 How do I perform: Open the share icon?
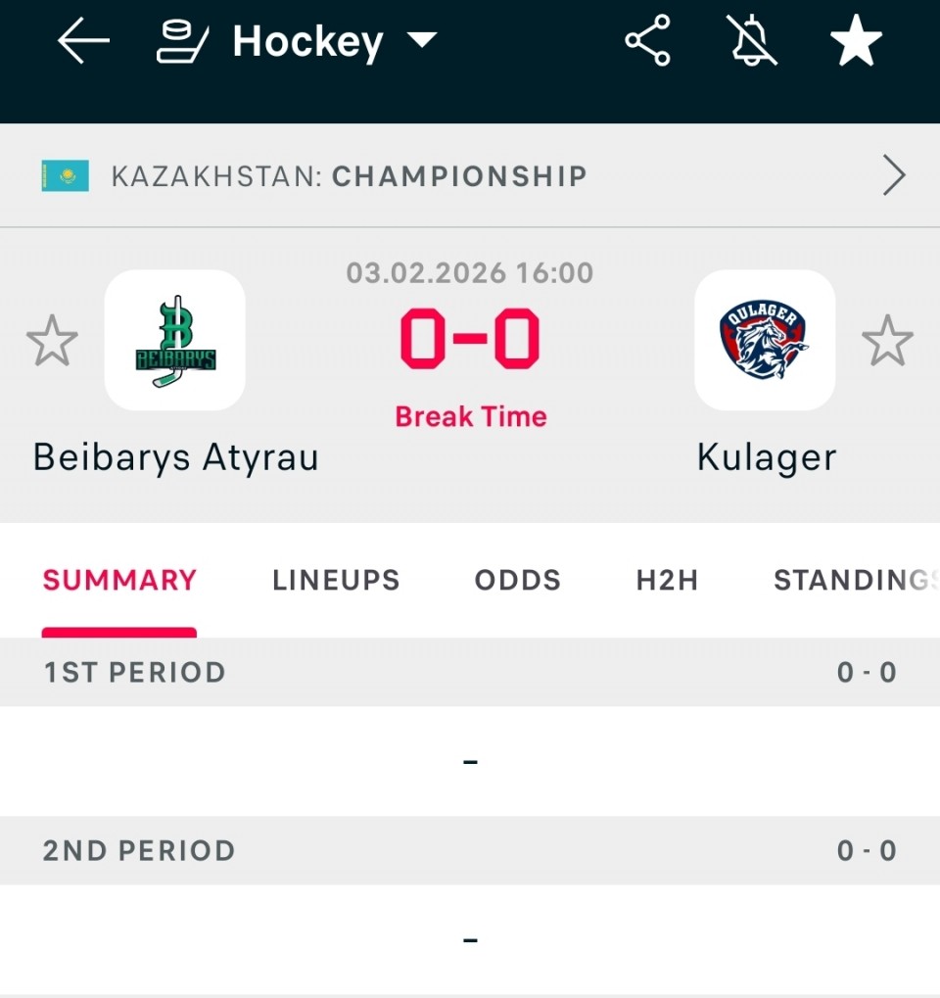pos(648,41)
